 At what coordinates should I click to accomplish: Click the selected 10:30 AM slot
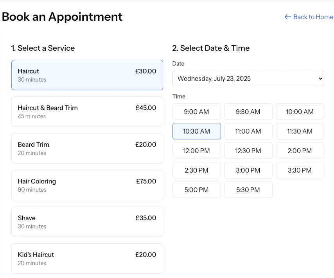click(196, 131)
